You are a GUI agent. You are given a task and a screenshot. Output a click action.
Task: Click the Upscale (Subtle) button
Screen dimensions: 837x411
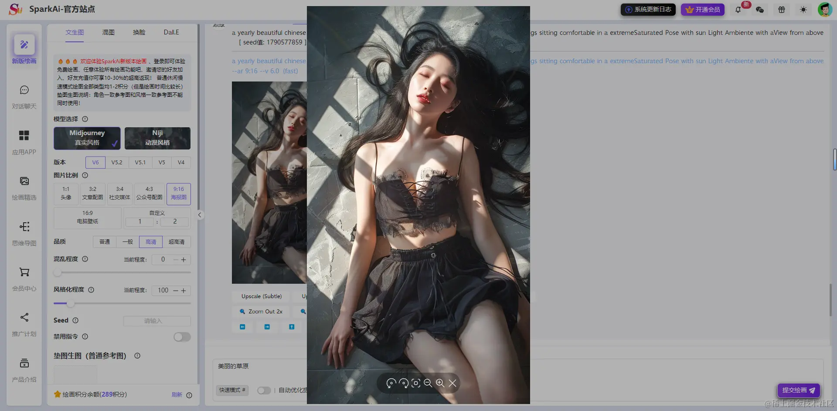(x=260, y=296)
